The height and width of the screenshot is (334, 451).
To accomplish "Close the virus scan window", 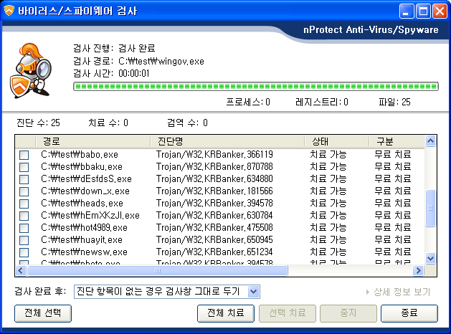I will tap(440, 11).
